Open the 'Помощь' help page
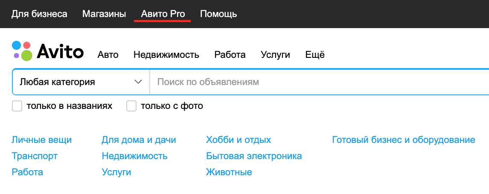 218,14
